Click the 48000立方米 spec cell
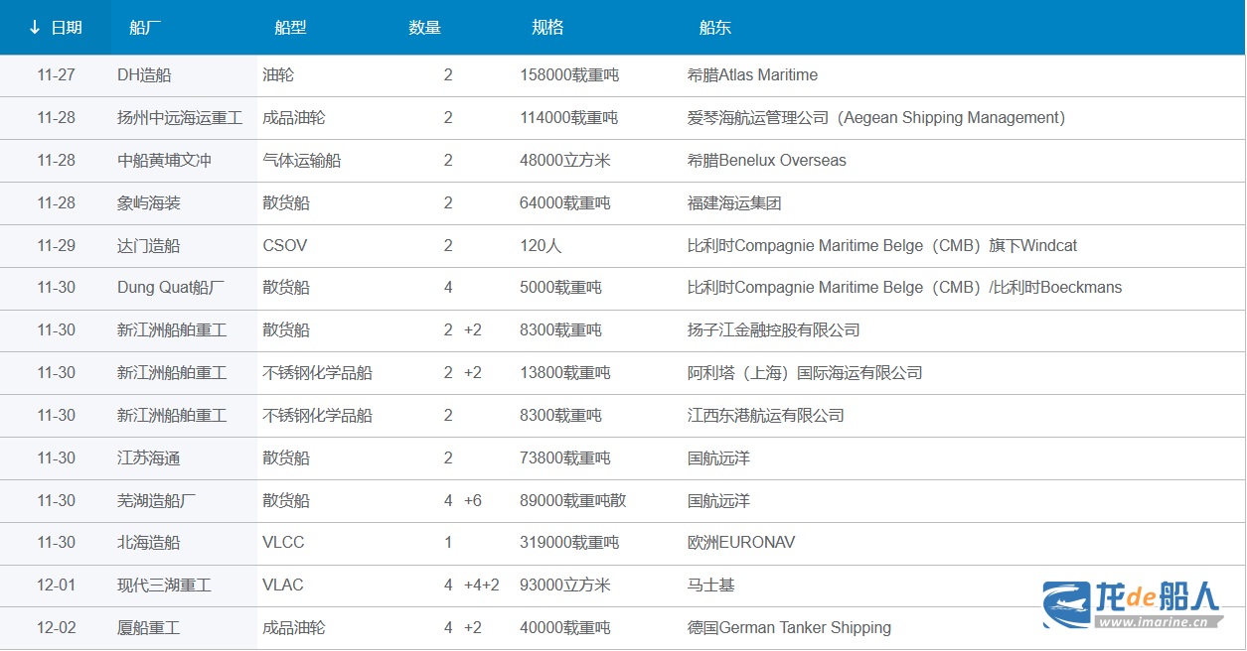The width and height of the screenshot is (1247, 651). coord(565,161)
